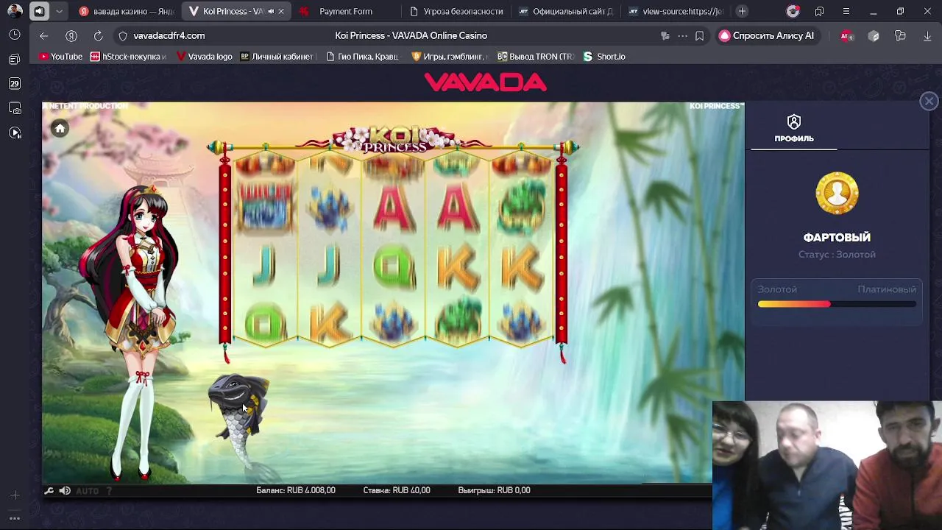Open a new browser tab
This screenshot has width=942, height=530.
742,11
